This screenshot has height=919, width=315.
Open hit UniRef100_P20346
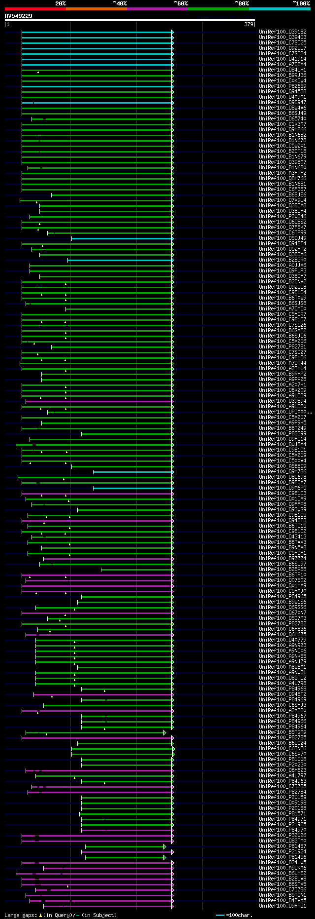283,217
